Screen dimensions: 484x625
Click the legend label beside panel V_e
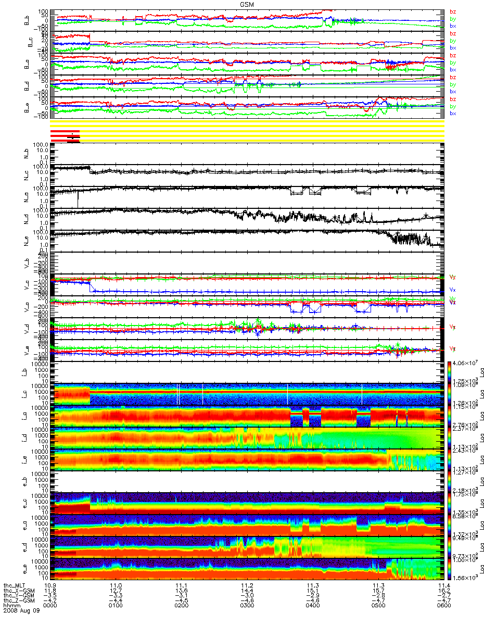[452, 348]
